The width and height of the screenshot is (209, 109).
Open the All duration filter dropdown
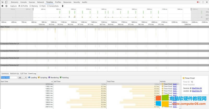[x=22, y=78]
